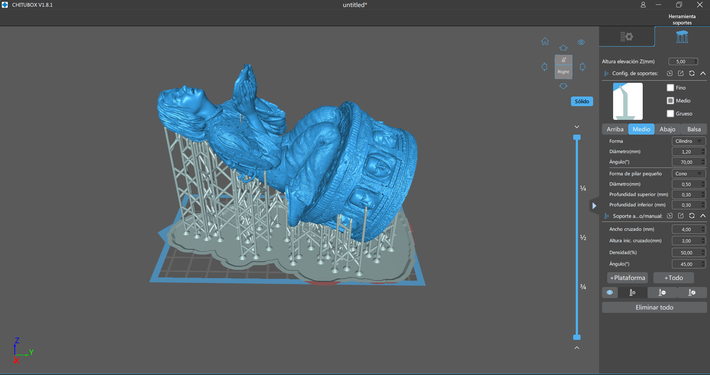Switch to the Arriba tab
This screenshot has height=375, width=710.
tap(615, 129)
